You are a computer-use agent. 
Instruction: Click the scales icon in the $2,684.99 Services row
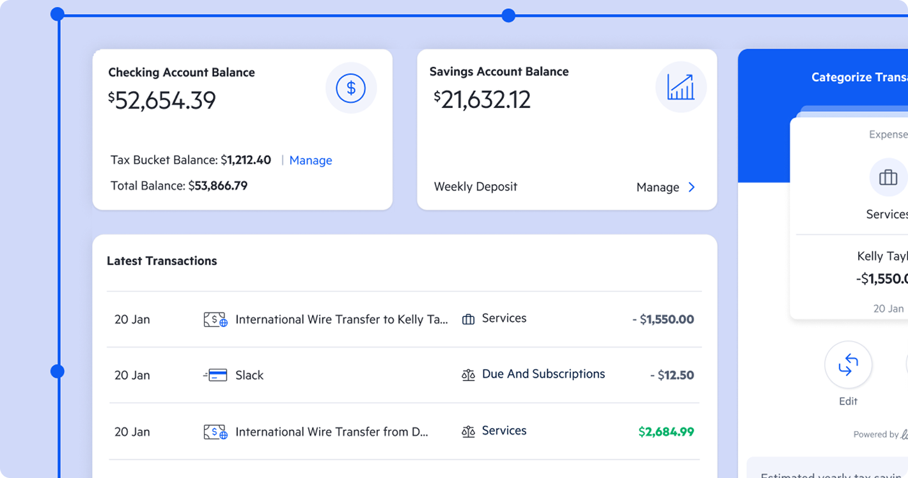(468, 432)
